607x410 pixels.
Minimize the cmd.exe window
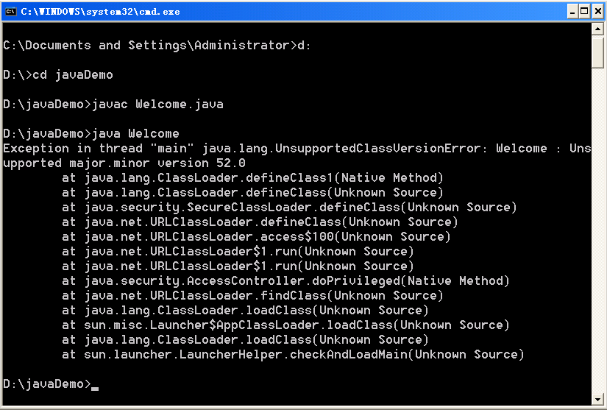point(572,12)
